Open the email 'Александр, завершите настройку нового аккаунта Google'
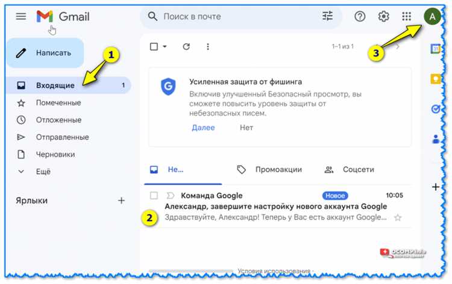The width and height of the screenshot is (452, 284). 276,206
